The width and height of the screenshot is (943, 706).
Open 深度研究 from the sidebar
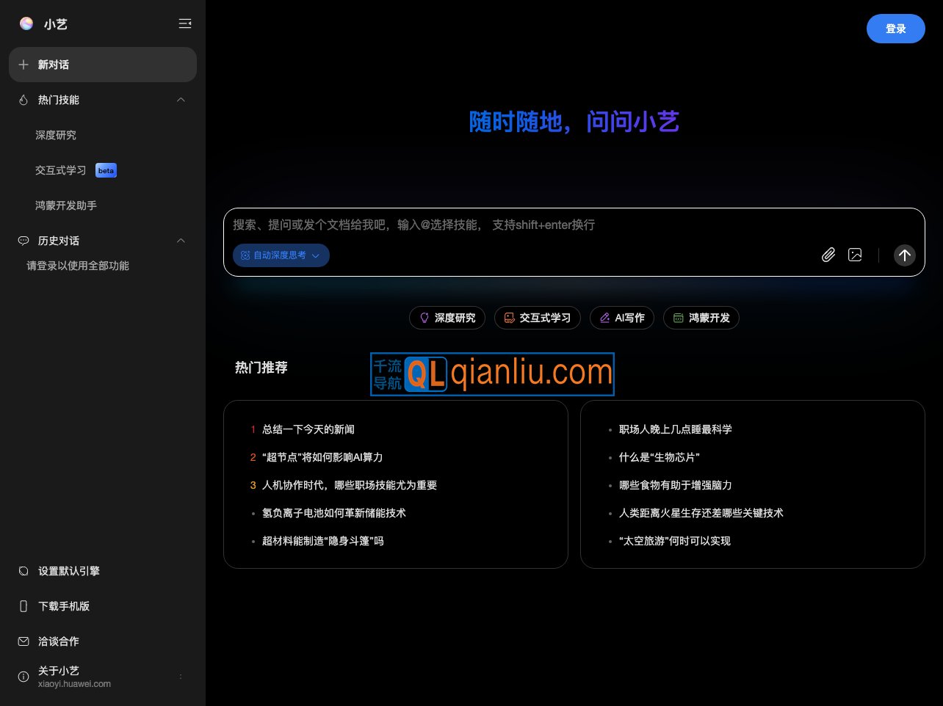pos(56,135)
